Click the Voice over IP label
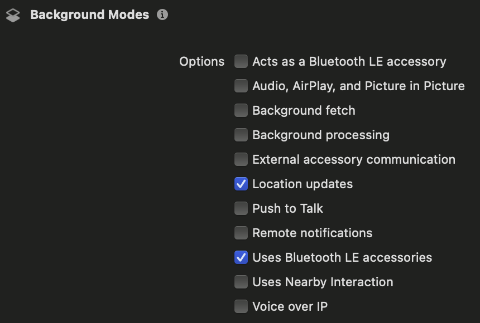 [290, 306]
